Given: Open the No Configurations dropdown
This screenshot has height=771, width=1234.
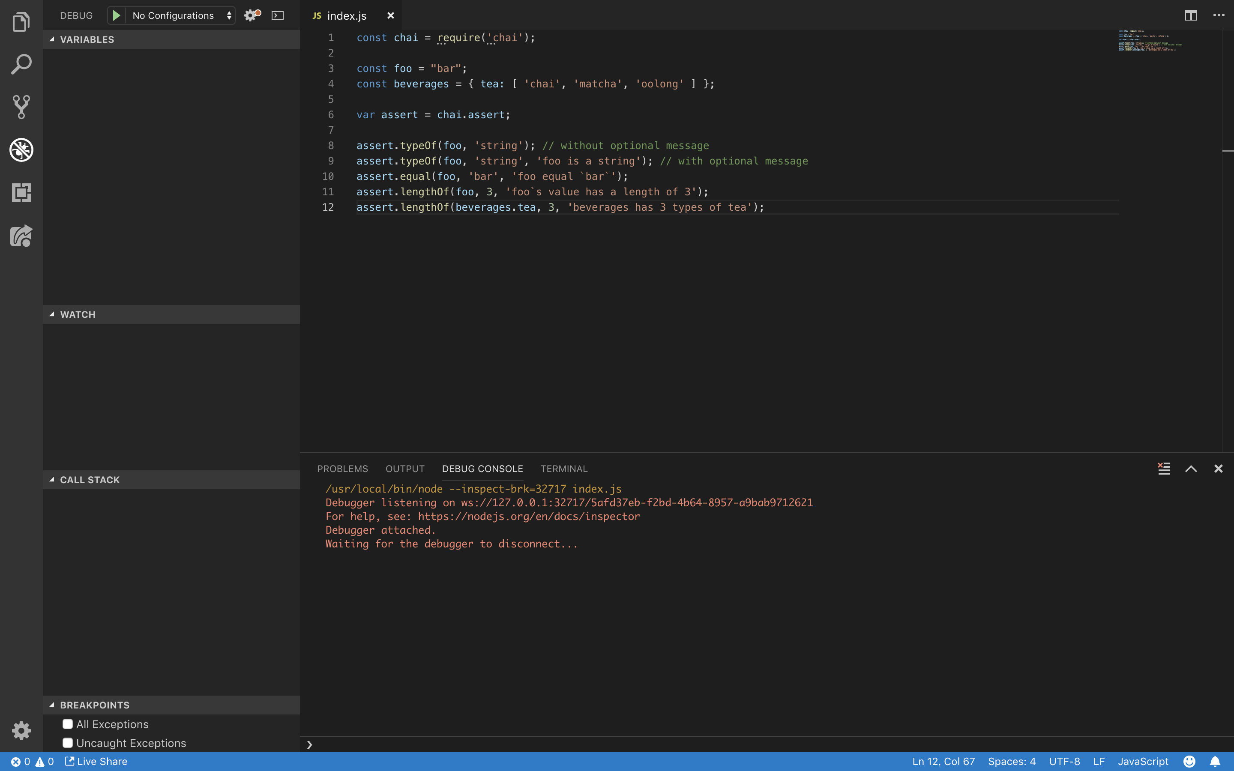Looking at the screenshot, I should (180, 15).
